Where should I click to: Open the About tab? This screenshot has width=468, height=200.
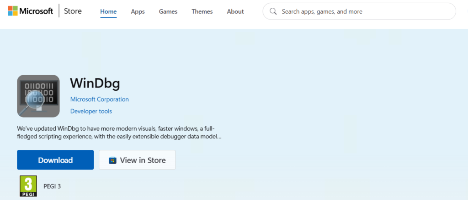tap(235, 11)
